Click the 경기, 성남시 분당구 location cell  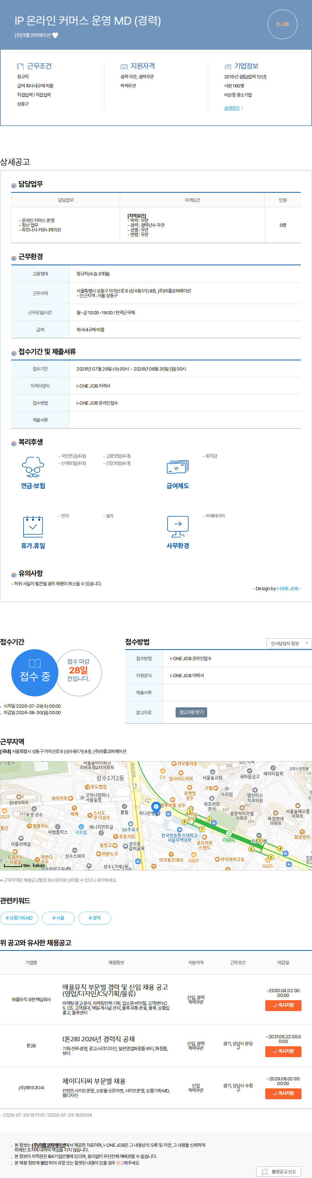pyautogui.click(x=238, y=1046)
